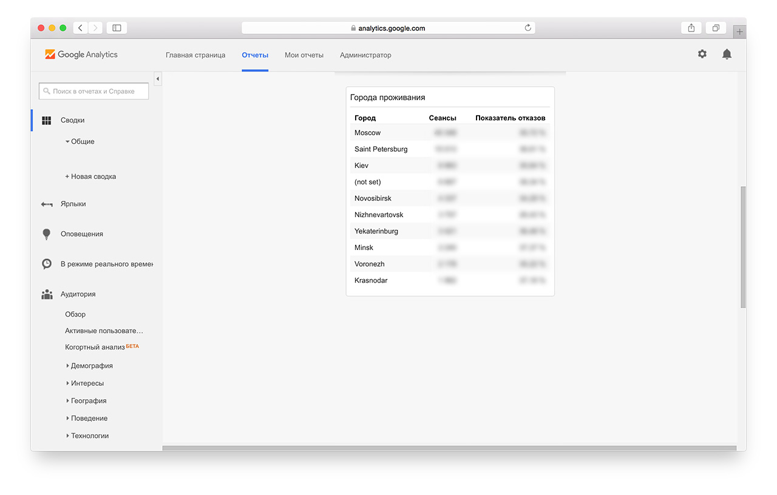Open the real-time clock icon
The height and width of the screenshot is (495, 777).
47,264
